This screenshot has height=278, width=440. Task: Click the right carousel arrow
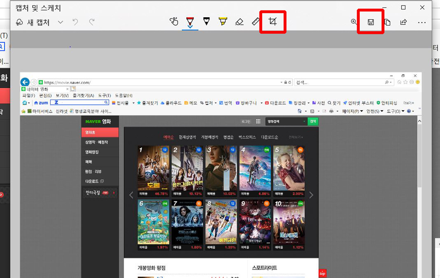click(x=311, y=195)
